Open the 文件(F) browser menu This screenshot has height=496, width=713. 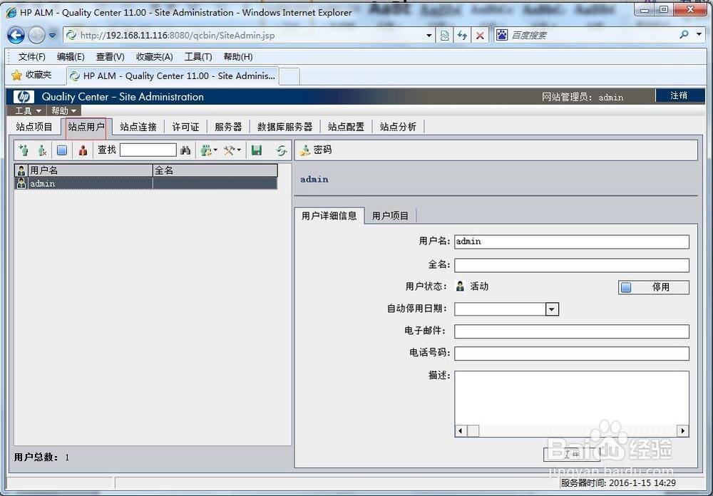point(32,57)
